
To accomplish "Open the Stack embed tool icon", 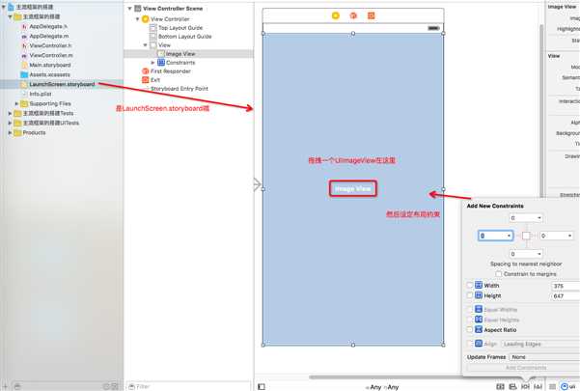I will point(512,386).
